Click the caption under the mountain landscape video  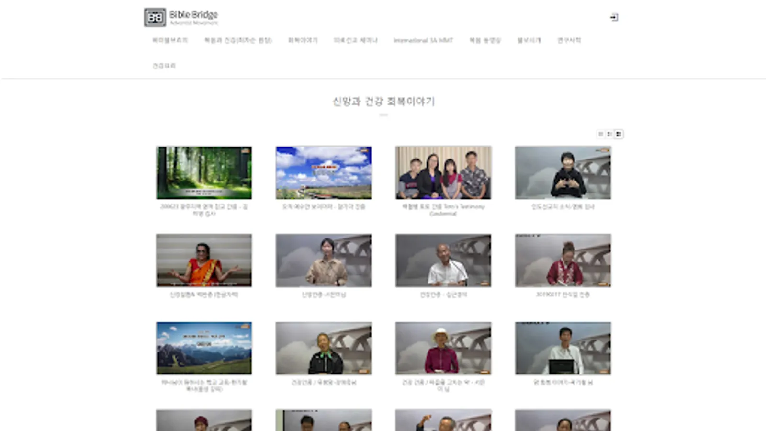pos(204,386)
